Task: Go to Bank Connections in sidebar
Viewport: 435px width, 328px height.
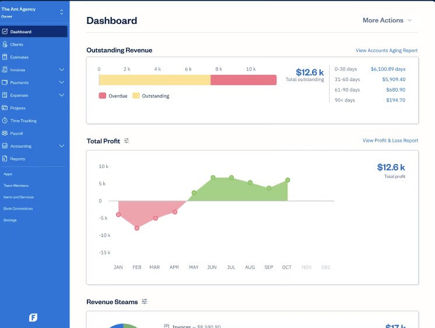Action: click(x=18, y=208)
